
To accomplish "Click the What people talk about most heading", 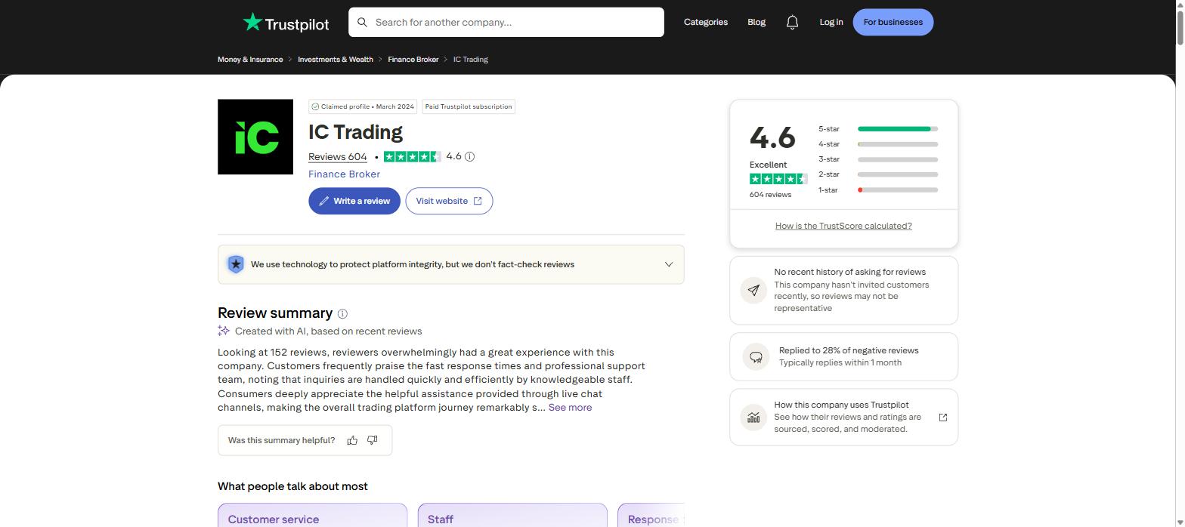I will pyautogui.click(x=292, y=486).
